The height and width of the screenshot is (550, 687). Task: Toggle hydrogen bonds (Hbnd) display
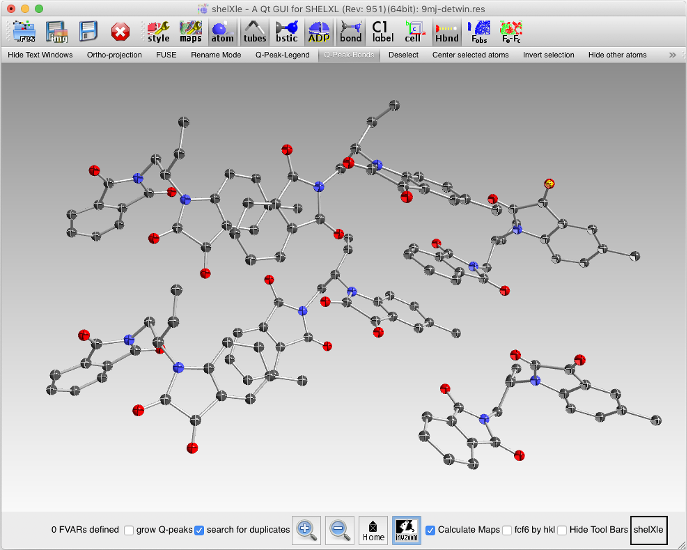[x=447, y=32]
